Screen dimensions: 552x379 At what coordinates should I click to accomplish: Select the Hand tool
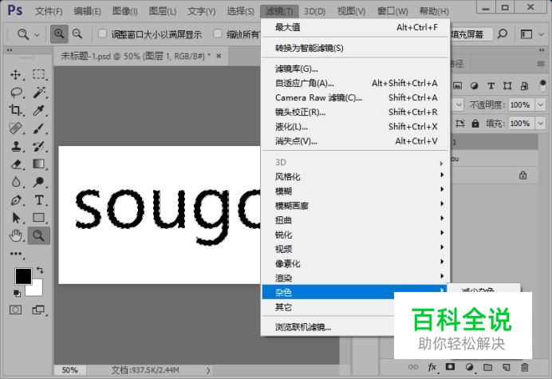[16, 235]
